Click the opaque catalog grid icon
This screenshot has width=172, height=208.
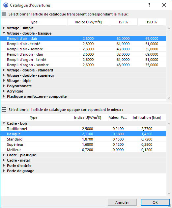click(4, 110)
